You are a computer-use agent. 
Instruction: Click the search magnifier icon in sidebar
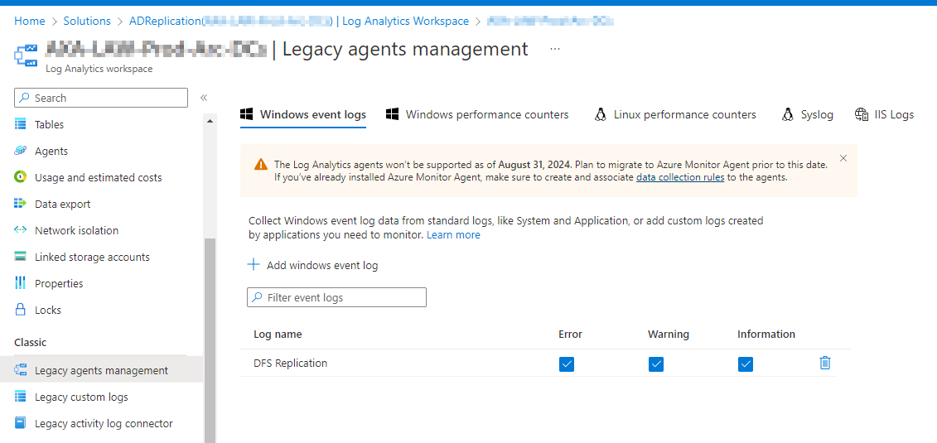click(25, 98)
